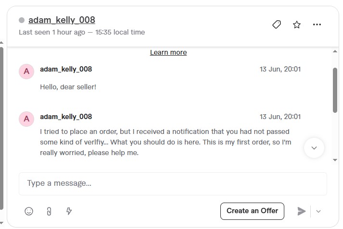The height and width of the screenshot is (229, 343).
Task: Click the send message arrow icon
Action: coord(302,211)
